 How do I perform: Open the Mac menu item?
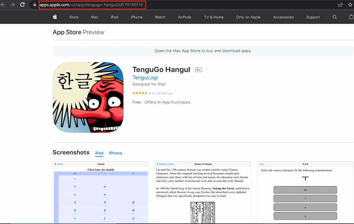tap(95, 17)
